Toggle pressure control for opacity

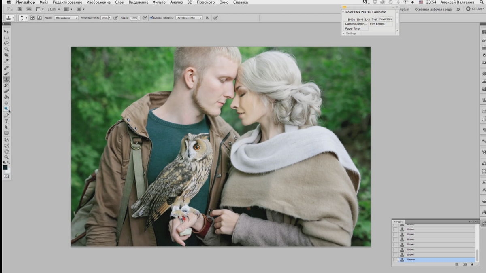pyautogui.click(x=115, y=18)
